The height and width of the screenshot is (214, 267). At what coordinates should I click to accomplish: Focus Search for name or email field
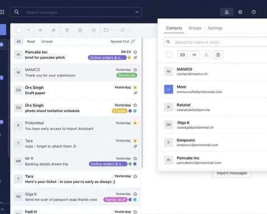coord(215,42)
